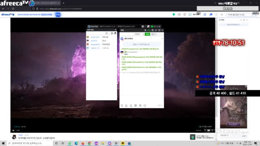Click the blue chat bubble icon in the site header
Viewport: 260px width, 146px height.
pyautogui.click(x=211, y=15)
